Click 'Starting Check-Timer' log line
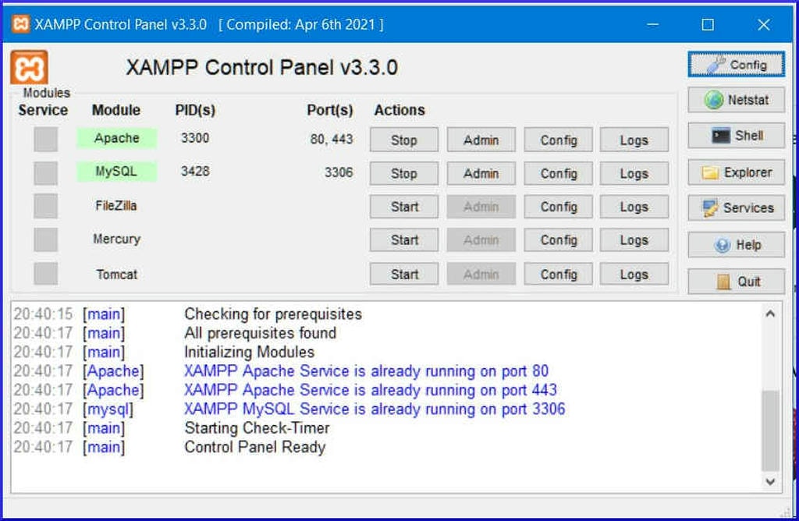Viewport: 799px width, 521px height. click(x=257, y=427)
